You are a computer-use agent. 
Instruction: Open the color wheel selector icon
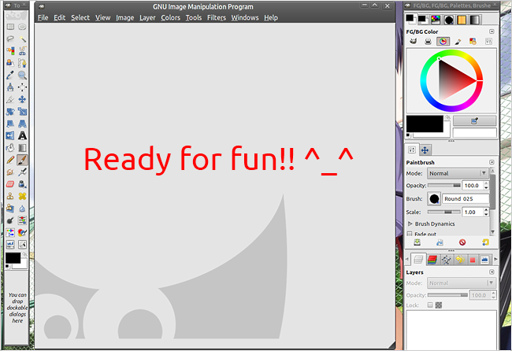[x=443, y=41]
